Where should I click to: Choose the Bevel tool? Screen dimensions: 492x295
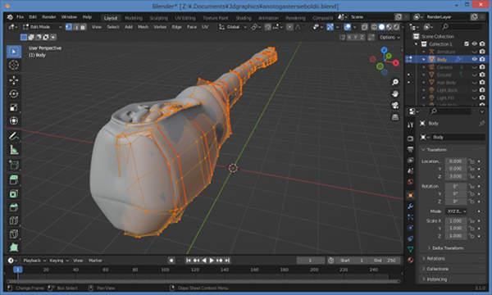click(x=14, y=206)
